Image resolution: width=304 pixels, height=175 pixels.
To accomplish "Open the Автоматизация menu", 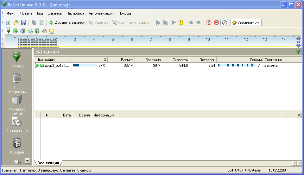I will (x=101, y=13).
